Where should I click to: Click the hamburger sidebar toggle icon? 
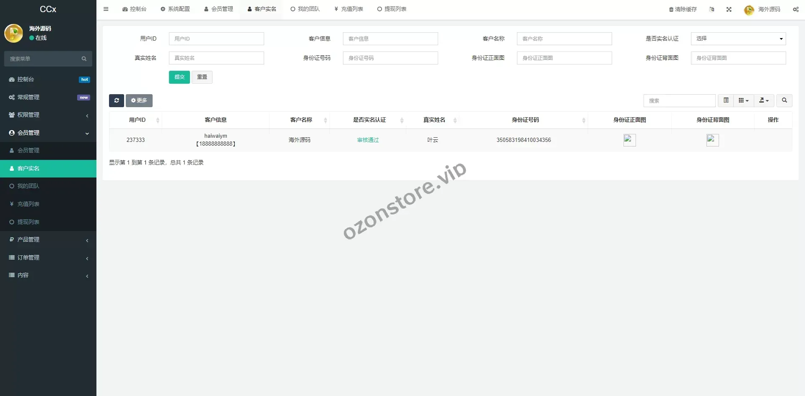coord(106,9)
